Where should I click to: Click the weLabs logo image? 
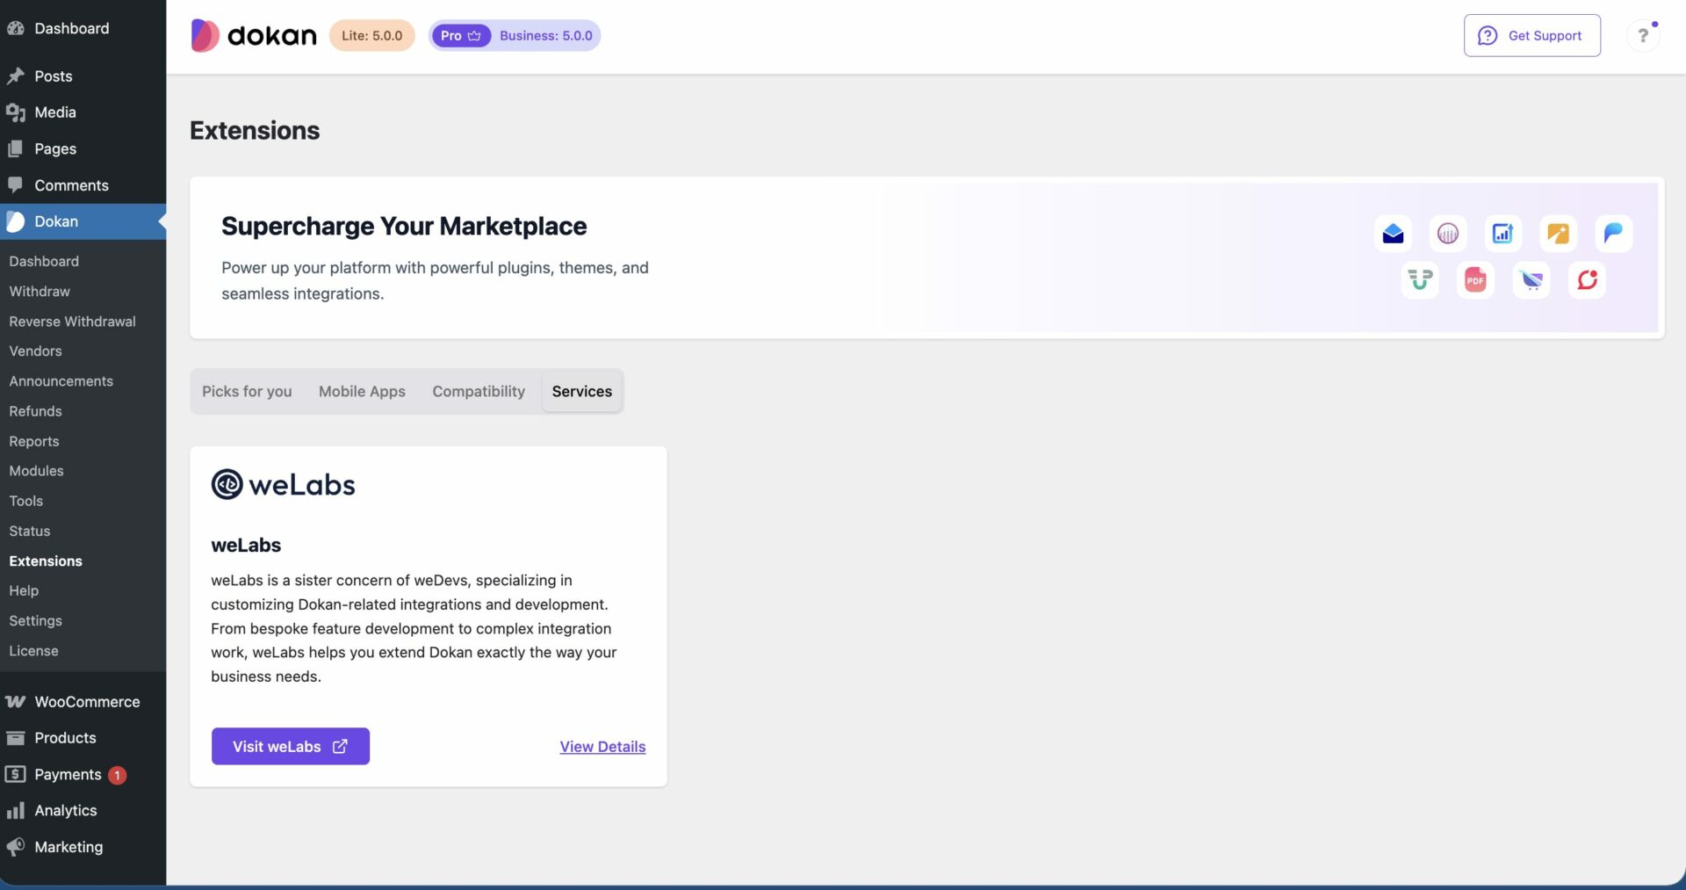point(283,484)
